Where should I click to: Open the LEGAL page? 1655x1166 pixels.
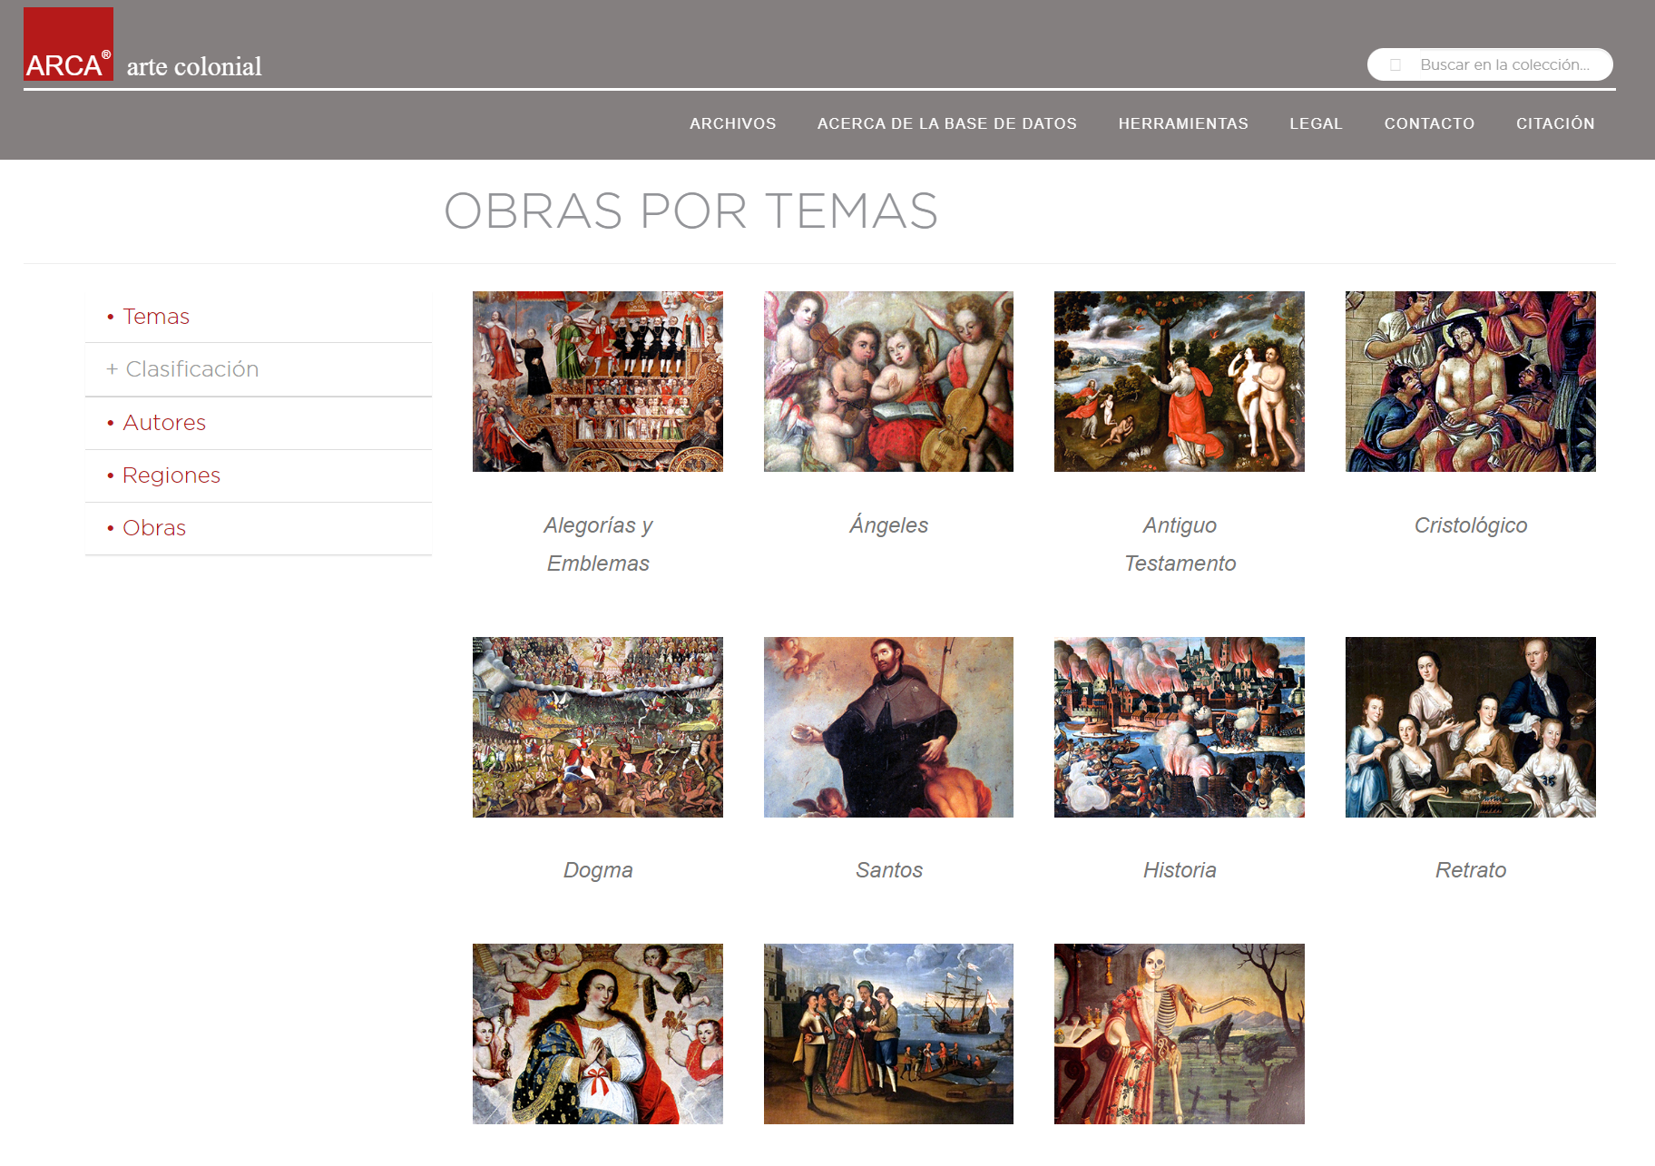1316,123
